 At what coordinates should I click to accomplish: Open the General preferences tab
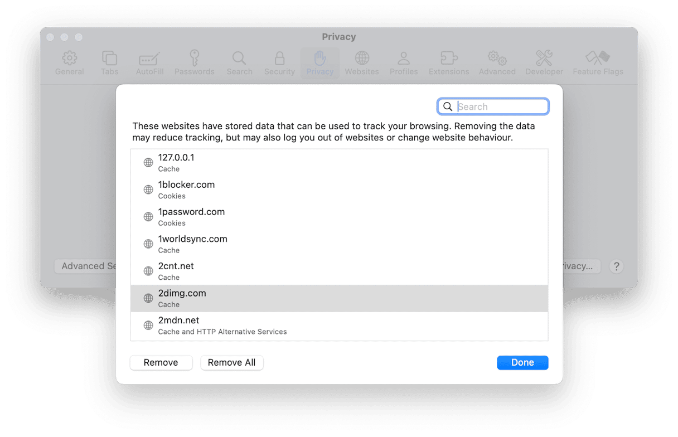tap(70, 63)
